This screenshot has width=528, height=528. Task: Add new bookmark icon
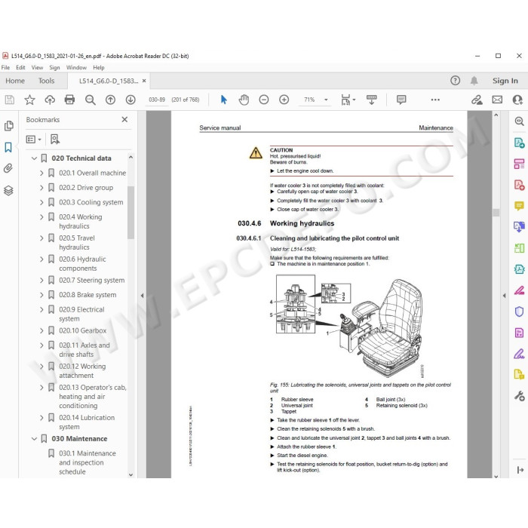click(x=55, y=139)
